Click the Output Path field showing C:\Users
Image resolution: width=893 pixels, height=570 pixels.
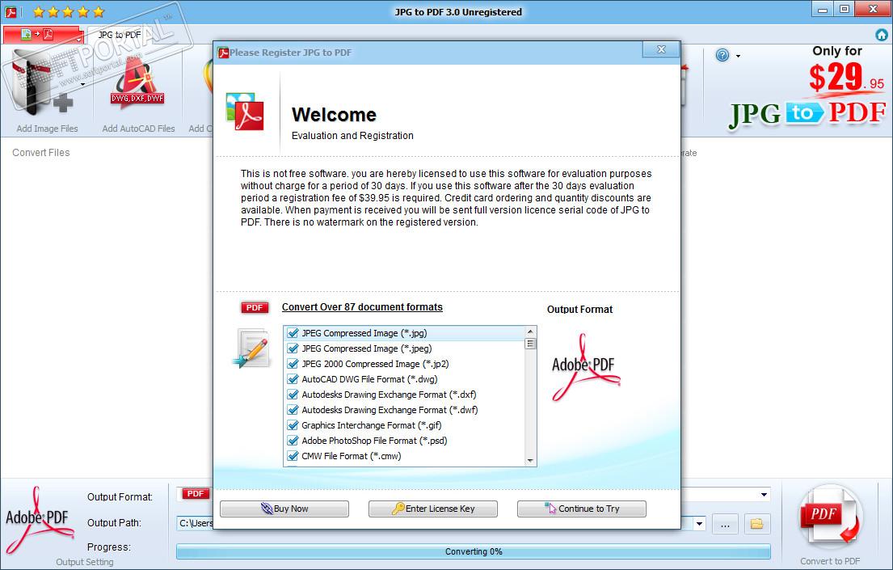click(196, 523)
